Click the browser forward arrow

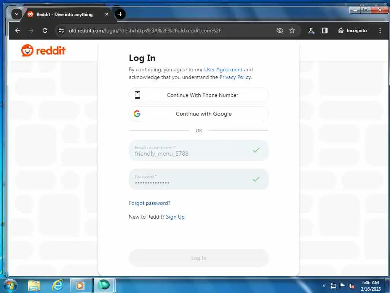[x=31, y=31]
